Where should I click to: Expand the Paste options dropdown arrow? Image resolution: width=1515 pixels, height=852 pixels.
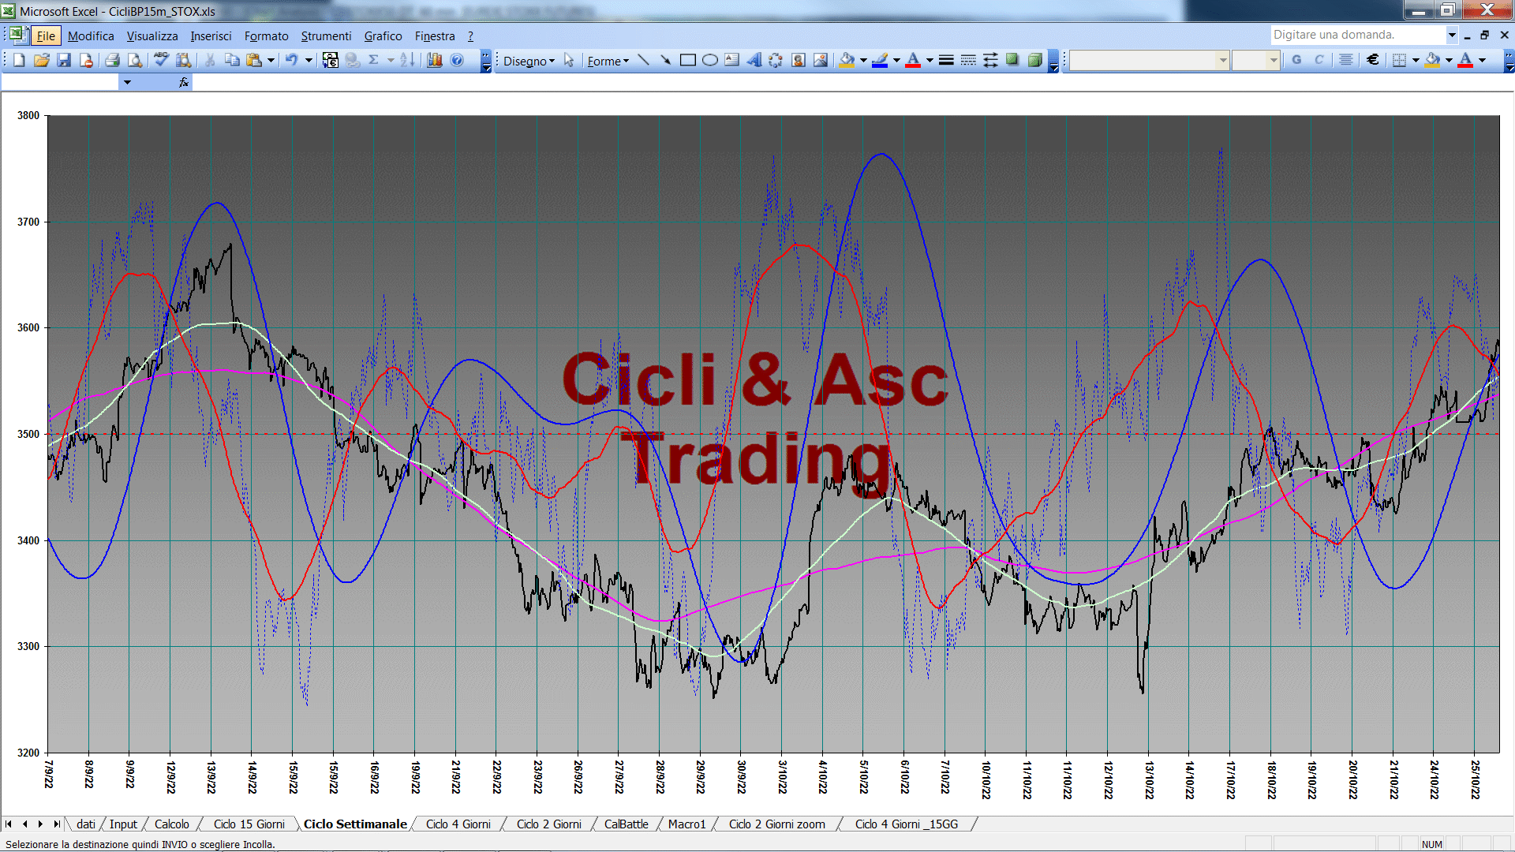coord(271,60)
